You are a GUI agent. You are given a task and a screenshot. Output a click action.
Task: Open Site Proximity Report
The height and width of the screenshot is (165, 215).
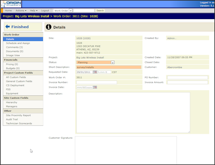tap(18, 115)
